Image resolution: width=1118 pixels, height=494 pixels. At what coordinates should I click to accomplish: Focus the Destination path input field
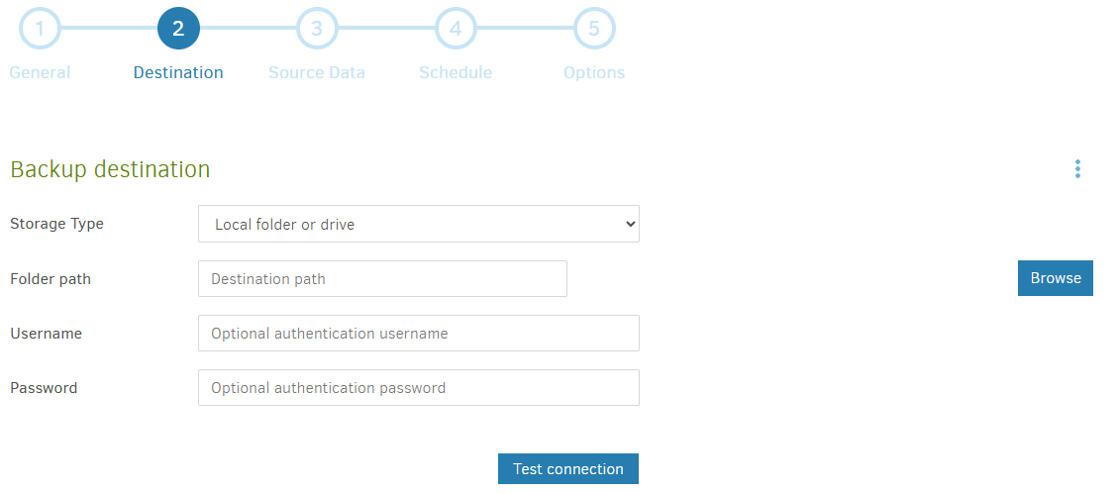tap(382, 279)
